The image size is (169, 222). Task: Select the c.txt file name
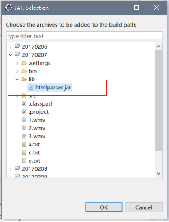pos(34,153)
